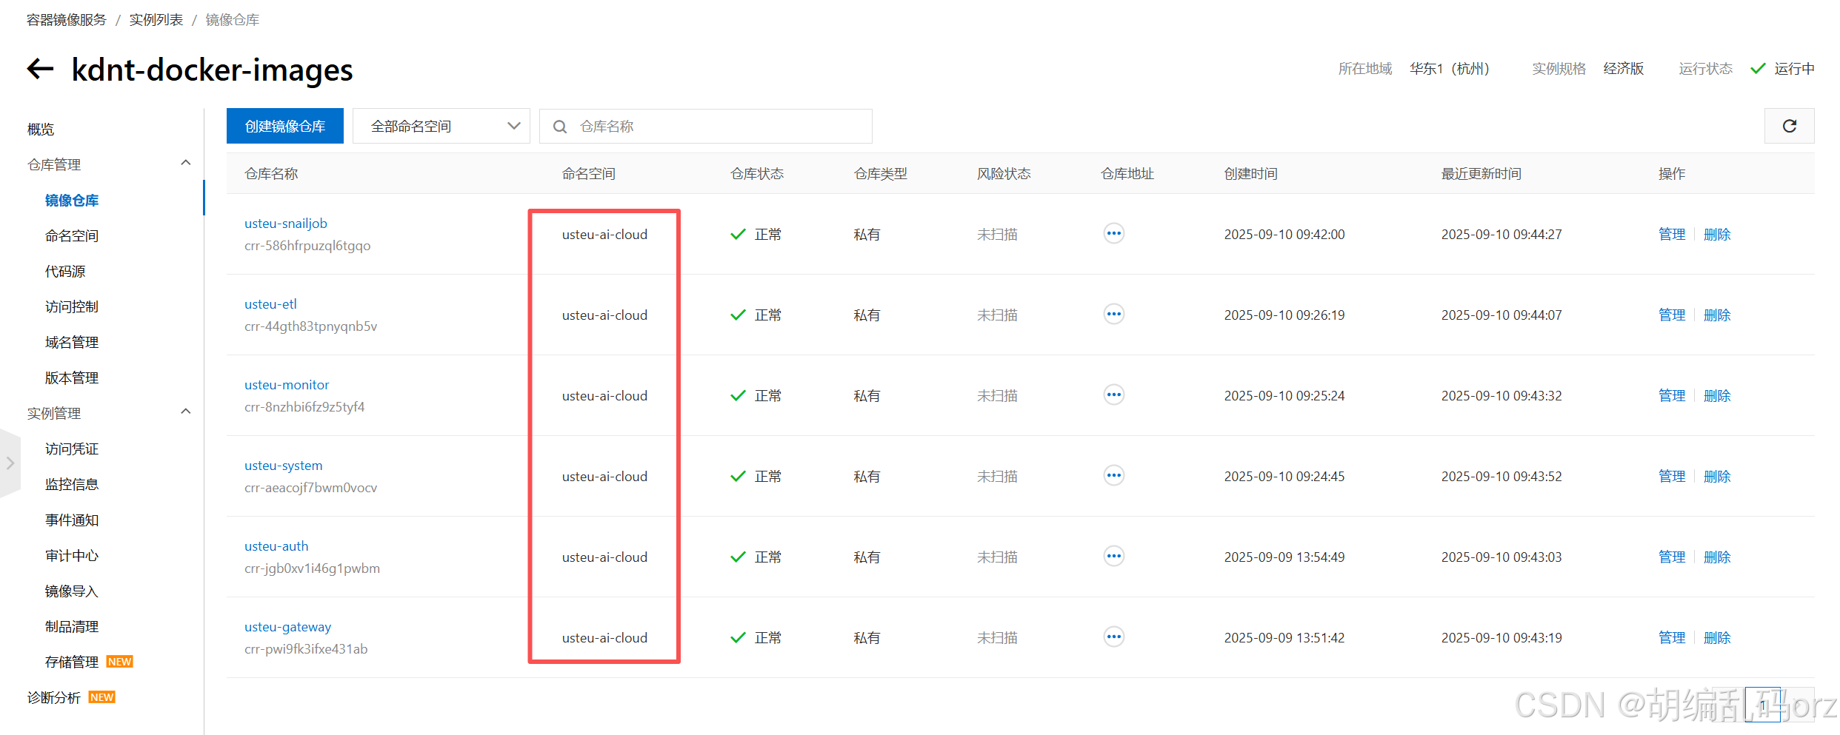Viewport: 1840px width, 735px height.
Task: Go to 容器镜像服务 breadcrumb
Action: 67,20
